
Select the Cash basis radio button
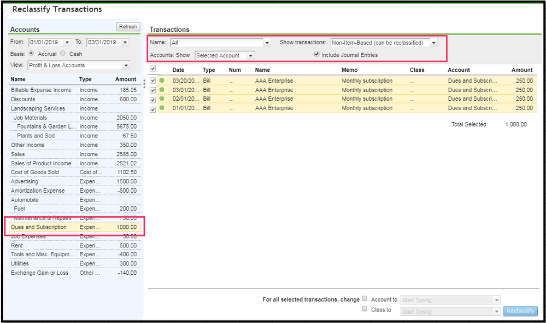pos(63,54)
